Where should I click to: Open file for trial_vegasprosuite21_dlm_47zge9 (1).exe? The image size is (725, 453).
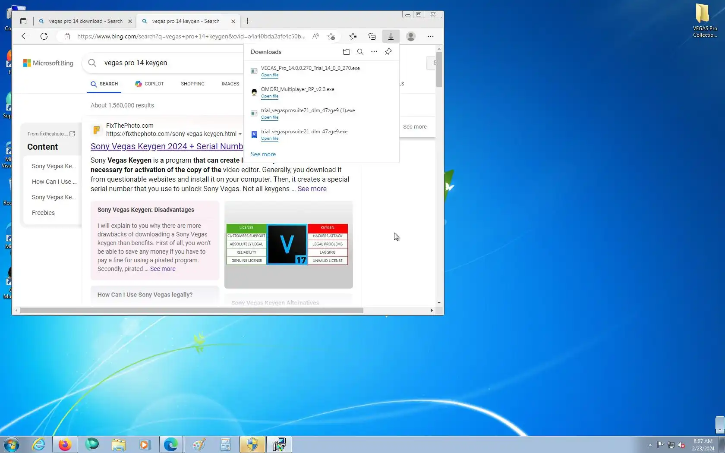(x=270, y=117)
